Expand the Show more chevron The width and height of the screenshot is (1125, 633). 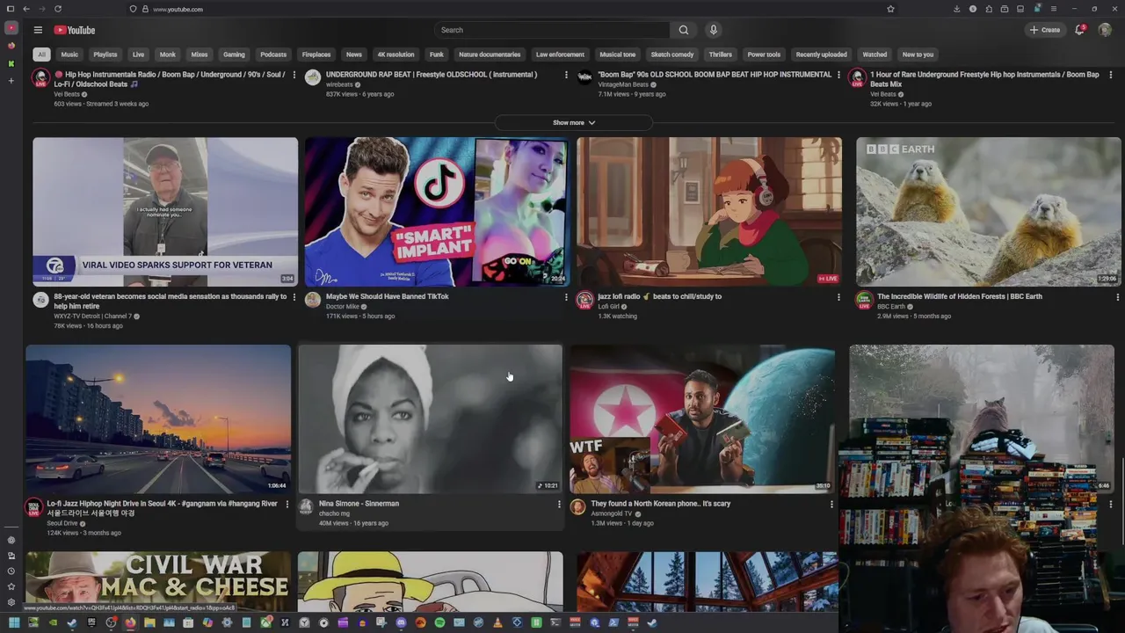[592, 123]
